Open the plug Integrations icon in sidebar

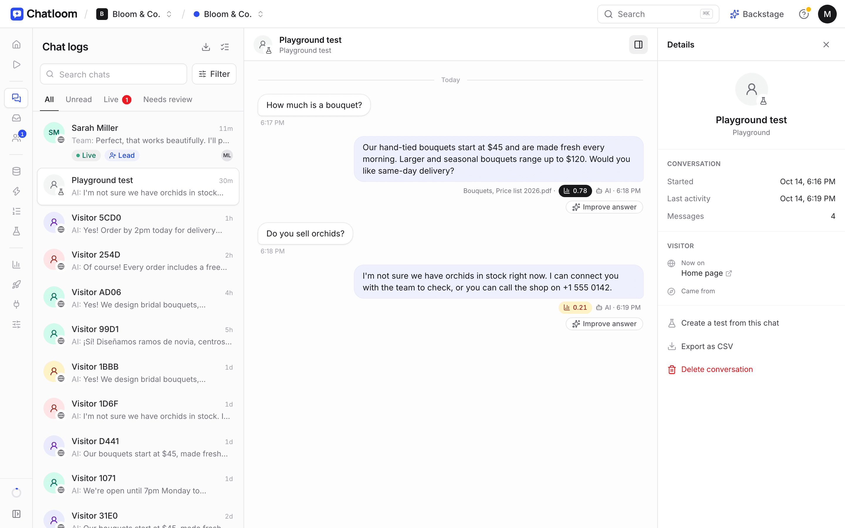click(16, 304)
